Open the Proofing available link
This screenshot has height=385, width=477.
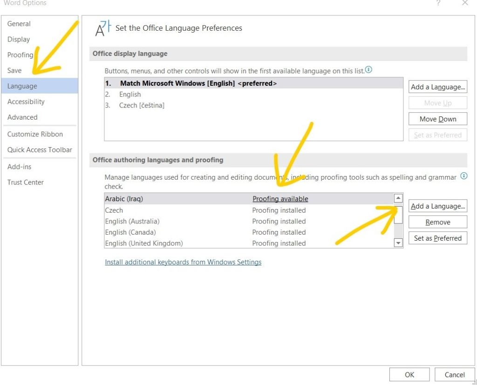[280, 199]
